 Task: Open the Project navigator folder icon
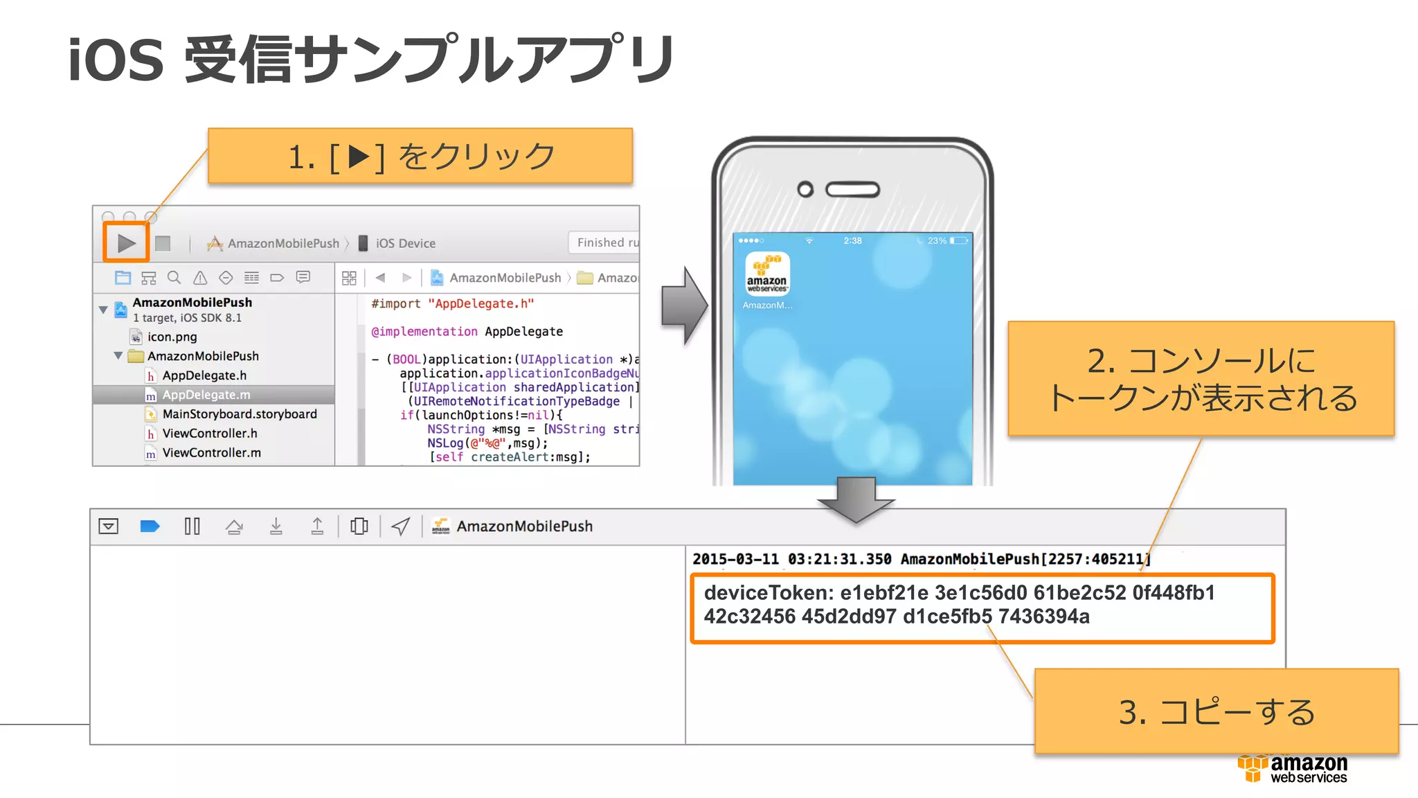click(123, 278)
